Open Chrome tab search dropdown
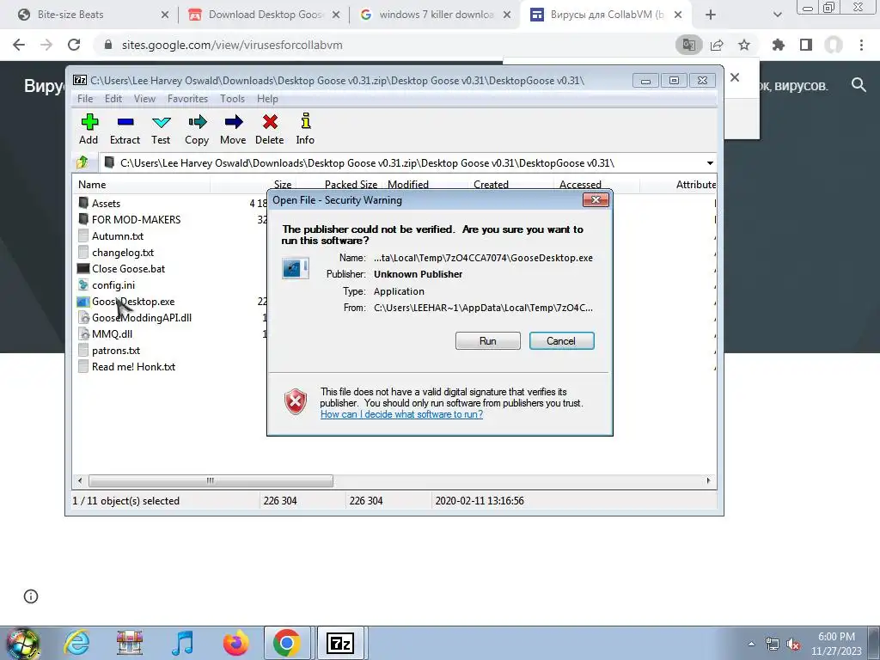Image resolution: width=880 pixels, height=660 pixels. [x=777, y=15]
